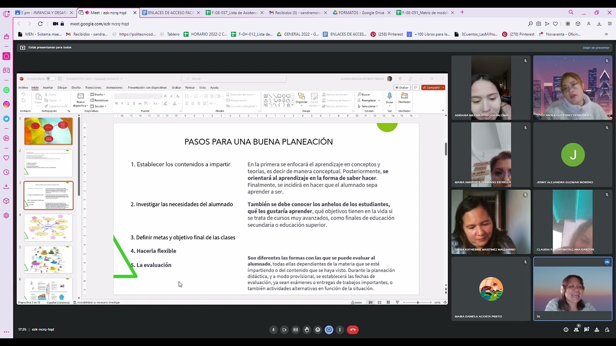The width and height of the screenshot is (616, 346).
Task: Mute the microphone in Meet controls
Action: (273, 330)
